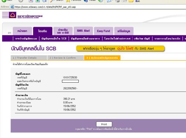The width and height of the screenshot is (186, 138).
Task: Choose บัญชีบุคคลอื่นต่างธนาคาร submenu item
Action: point(85,39)
